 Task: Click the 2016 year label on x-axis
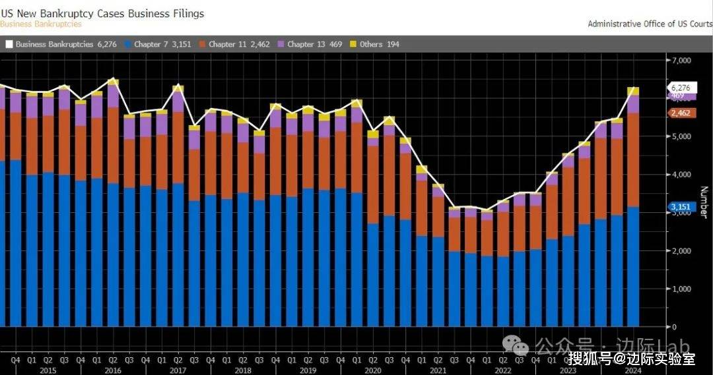(x=113, y=370)
